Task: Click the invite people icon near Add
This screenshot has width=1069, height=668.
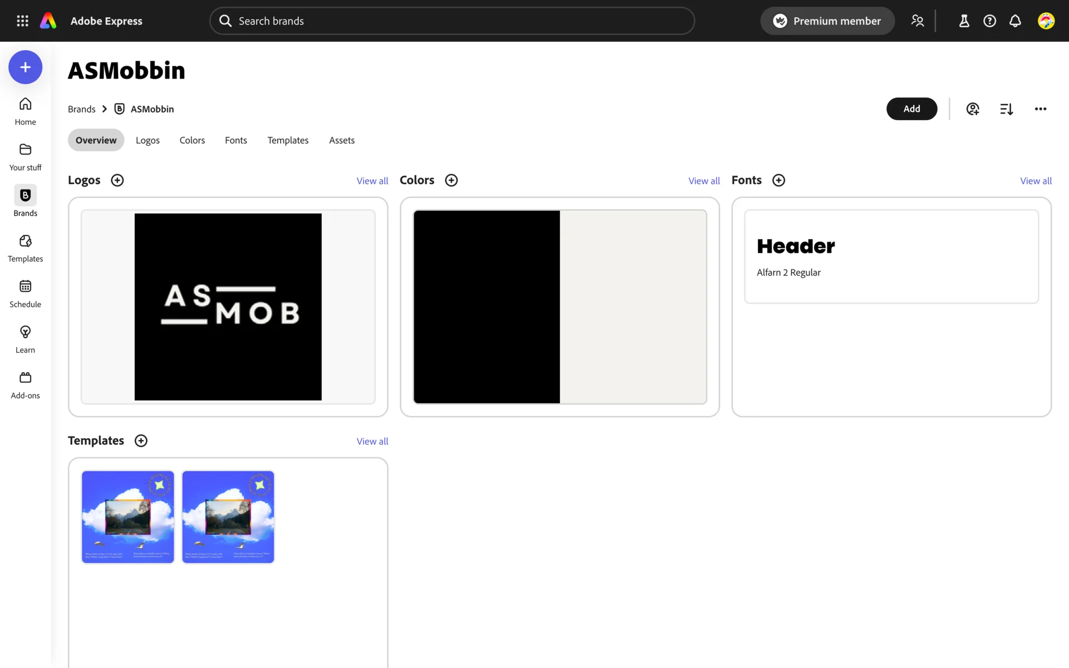Action: point(973,109)
